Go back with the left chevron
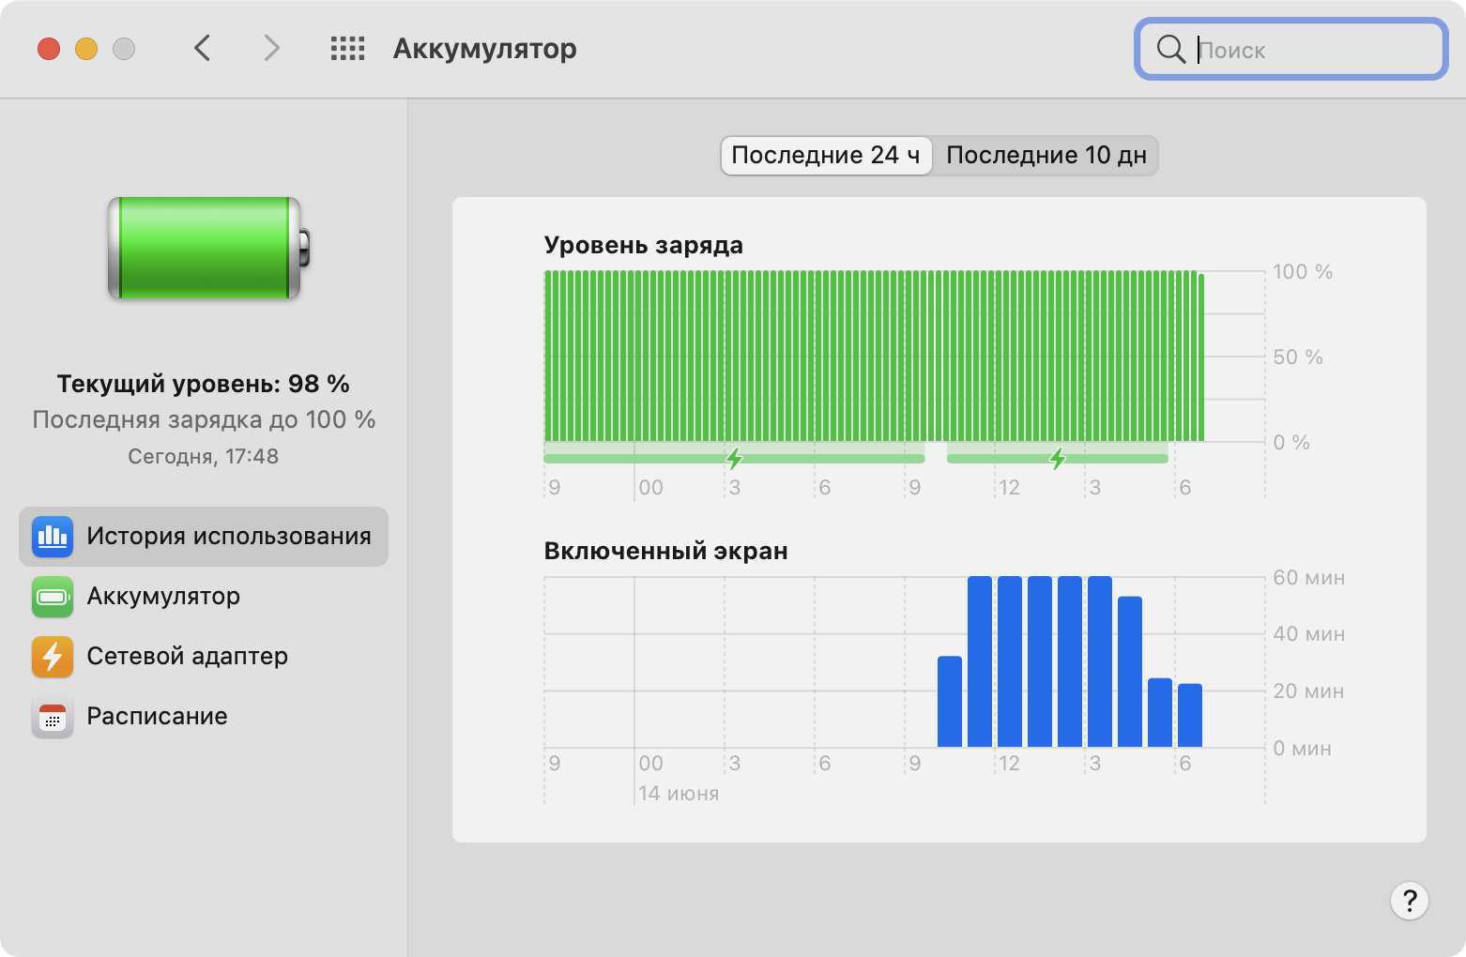This screenshot has height=957, width=1466. click(203, 49)
